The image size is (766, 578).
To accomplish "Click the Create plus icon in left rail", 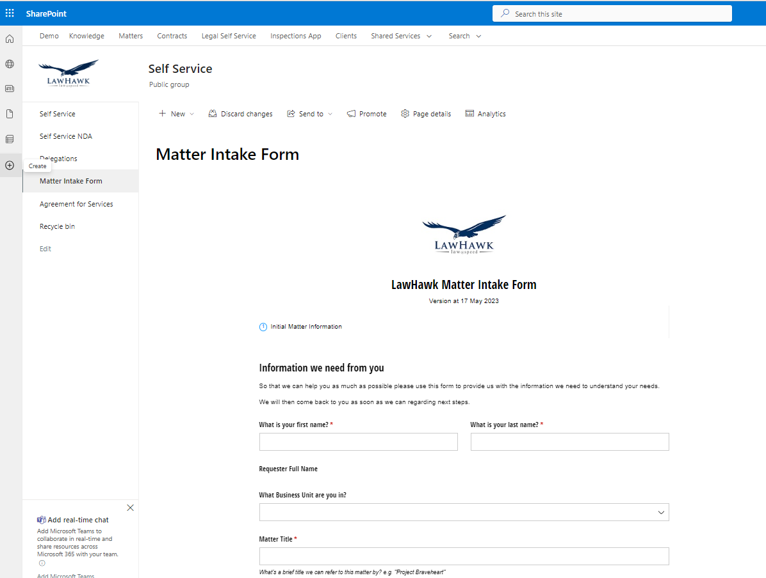I will coord(10,165).
